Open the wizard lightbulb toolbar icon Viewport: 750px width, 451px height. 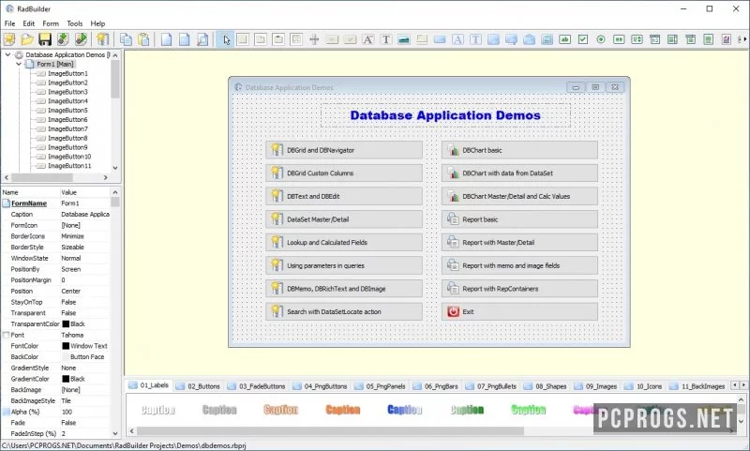pos(102,39)
